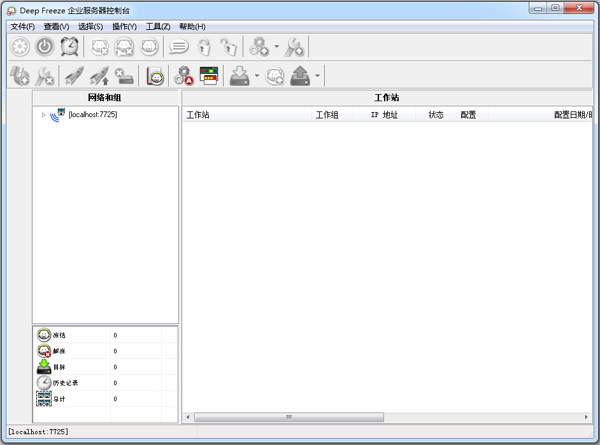Open dropdown arrow beside drive down-arrow icon
Viewport: 600px width, 445px height.
257,76
